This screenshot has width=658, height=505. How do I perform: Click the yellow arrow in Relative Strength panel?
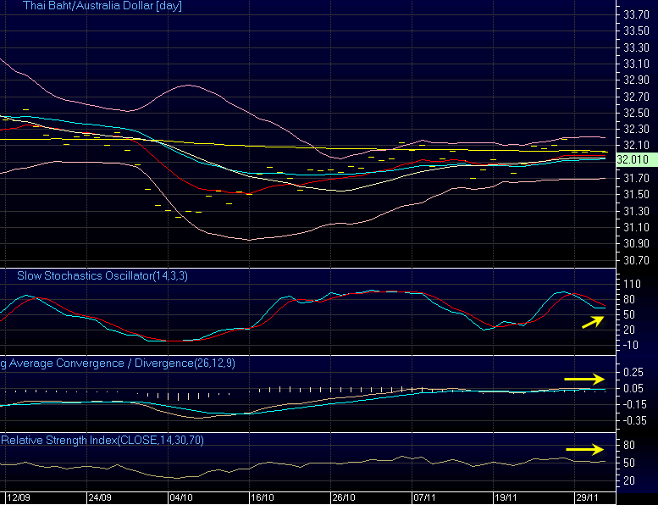click(586, 449)
